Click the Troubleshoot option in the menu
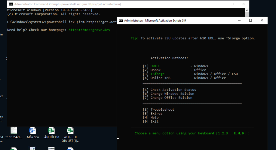The image size is (276, 150). point(162,110)
